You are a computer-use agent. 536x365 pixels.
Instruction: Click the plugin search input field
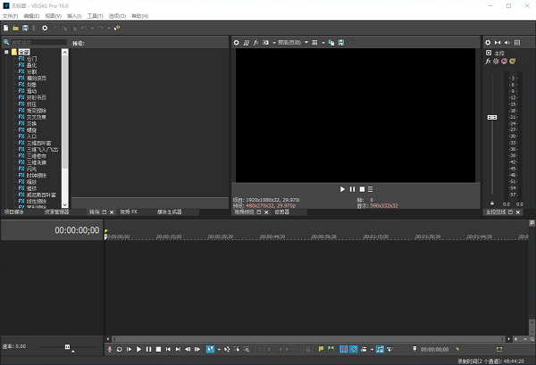[x=34, y=42]
